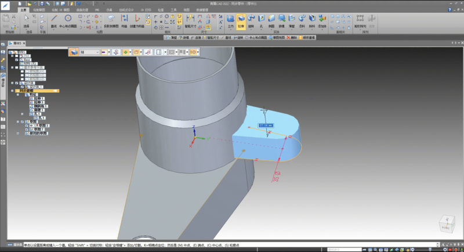Click the application logo button
464x252 pixels.
pos(5,5)
